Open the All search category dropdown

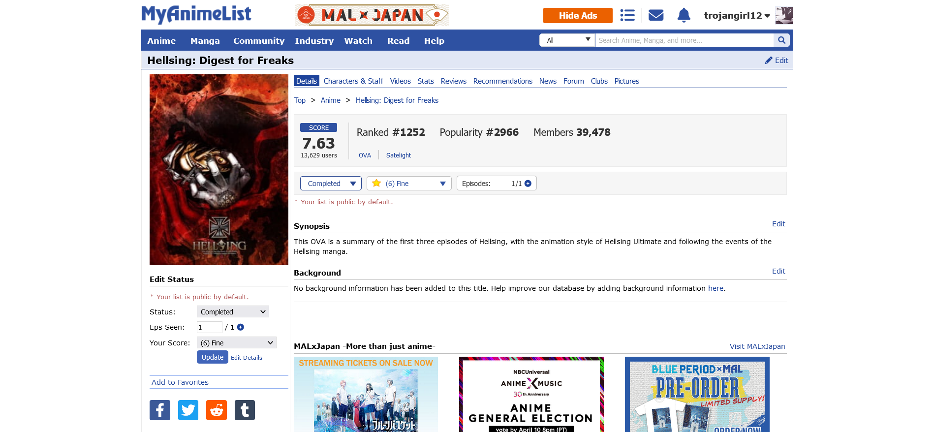[567, 40]
